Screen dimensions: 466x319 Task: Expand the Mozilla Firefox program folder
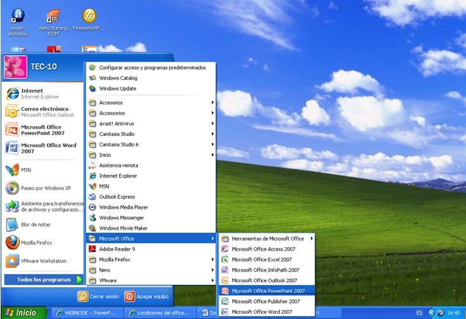click(x=151, y=259)
